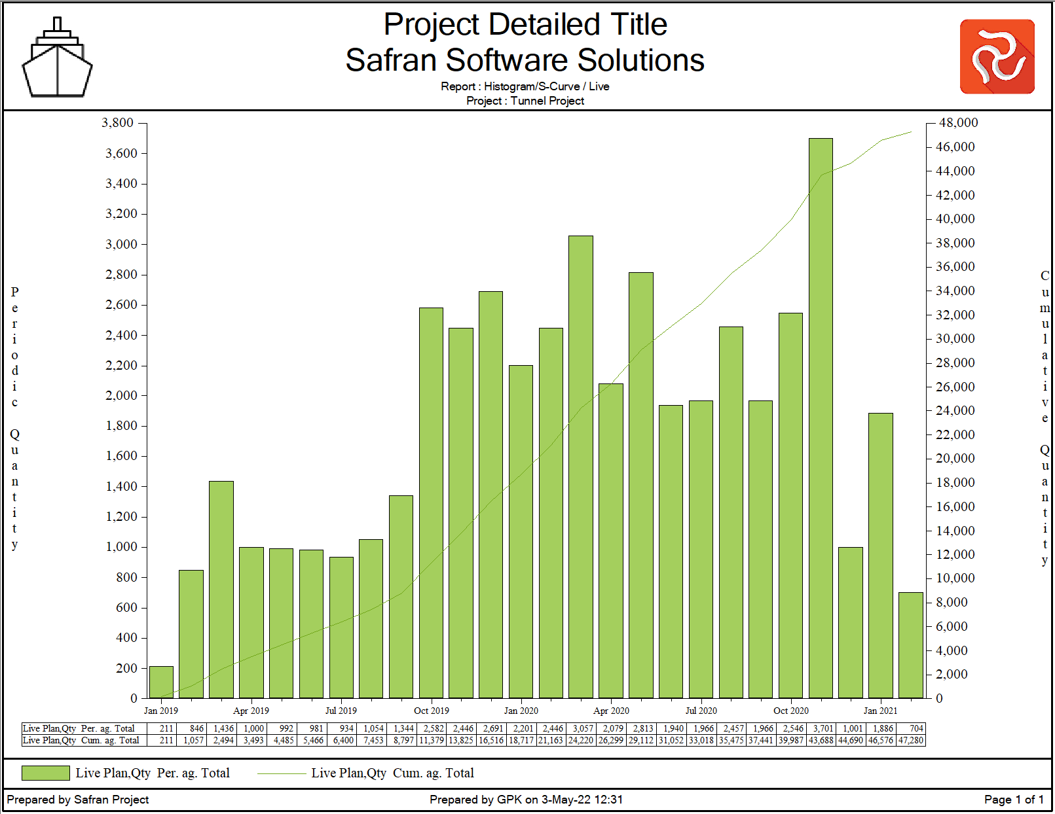
Task: Select Safran Software Solutions subtitle
Action: point(525,60)
